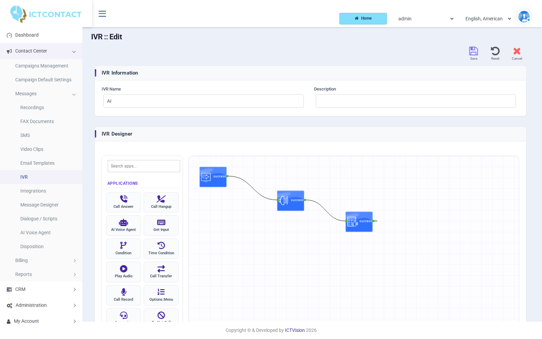Viewport: 542px width, 339px height.
Task: Open the English, American language dropdown
Action: pos(488,19)
